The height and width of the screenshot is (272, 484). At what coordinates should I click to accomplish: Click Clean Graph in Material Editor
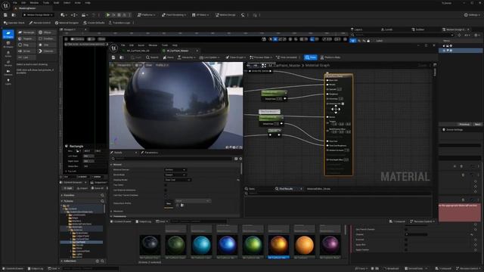pyautogui.click(x=236, y=57)
